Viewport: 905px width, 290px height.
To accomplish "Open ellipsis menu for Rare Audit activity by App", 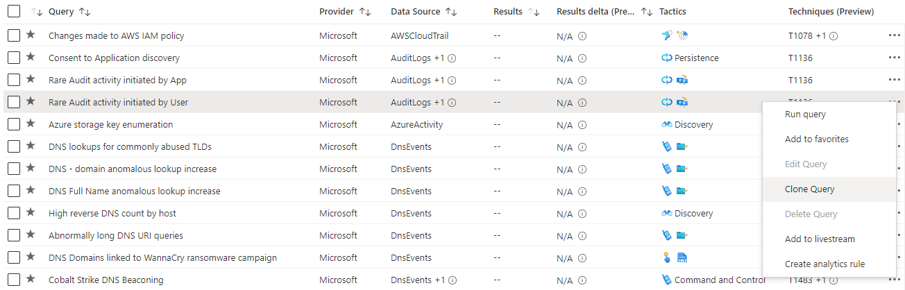I will point(893,80).
